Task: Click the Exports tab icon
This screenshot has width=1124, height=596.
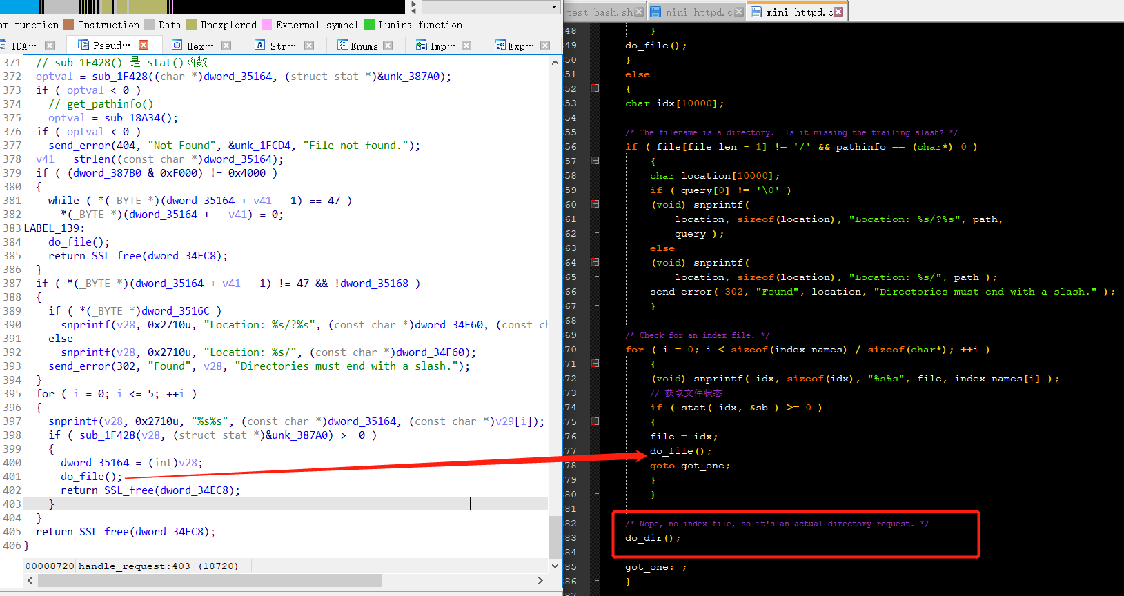Action: pyautogui.click(x=500, y=45)
